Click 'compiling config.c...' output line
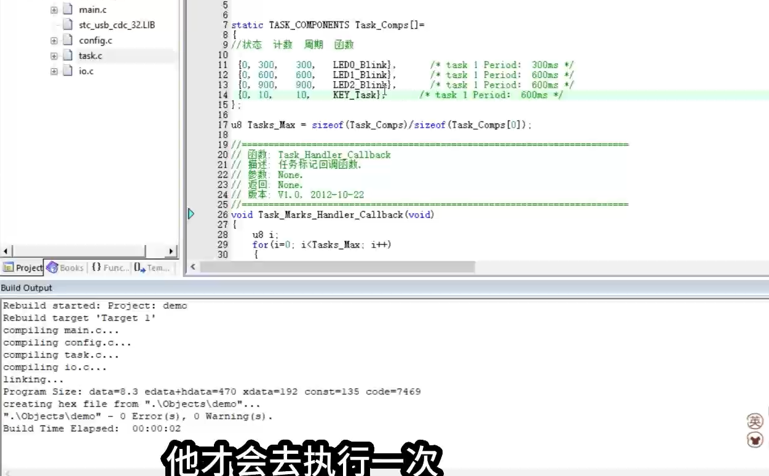769x476 pixels. click(x=68, y=343)
